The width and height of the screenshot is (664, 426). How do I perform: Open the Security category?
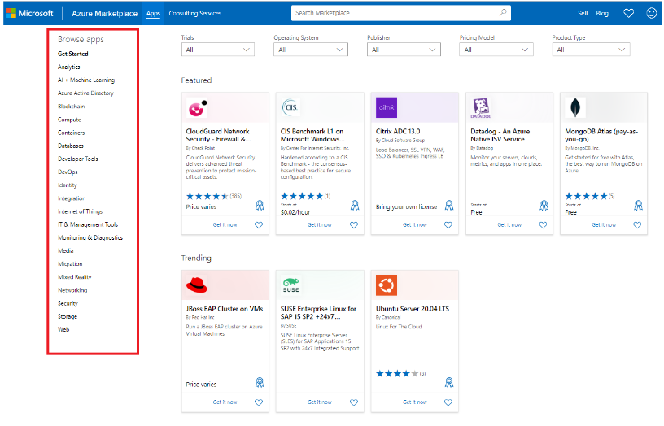[x=68, y=303]
